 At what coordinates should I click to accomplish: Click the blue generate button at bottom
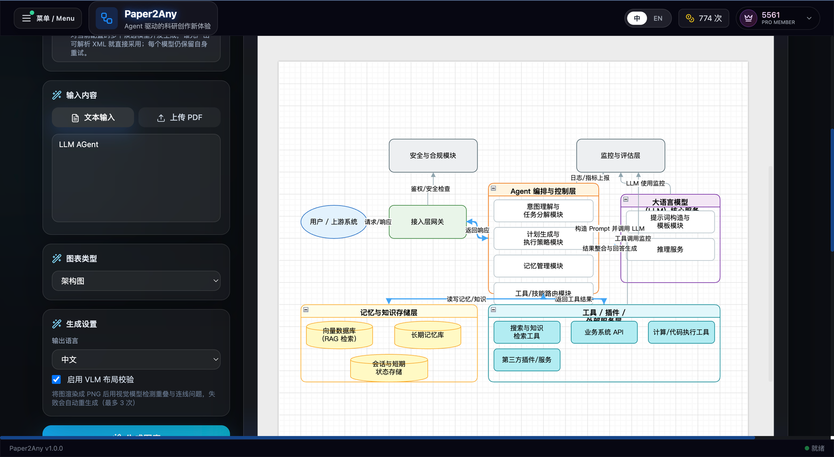pyautogui.click(x=136, y=431)
